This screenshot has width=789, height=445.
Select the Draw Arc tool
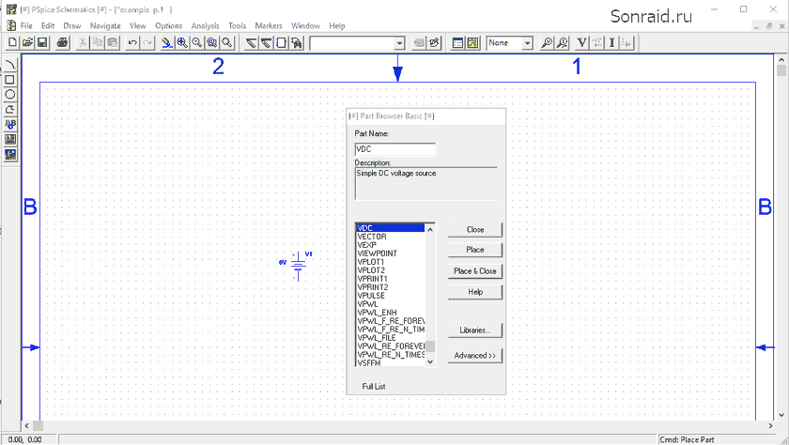[10, 65]
